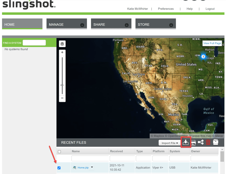Click the download file icon
Image resolution: width=226 pixels, height=174 pixels.
point(186,142)
